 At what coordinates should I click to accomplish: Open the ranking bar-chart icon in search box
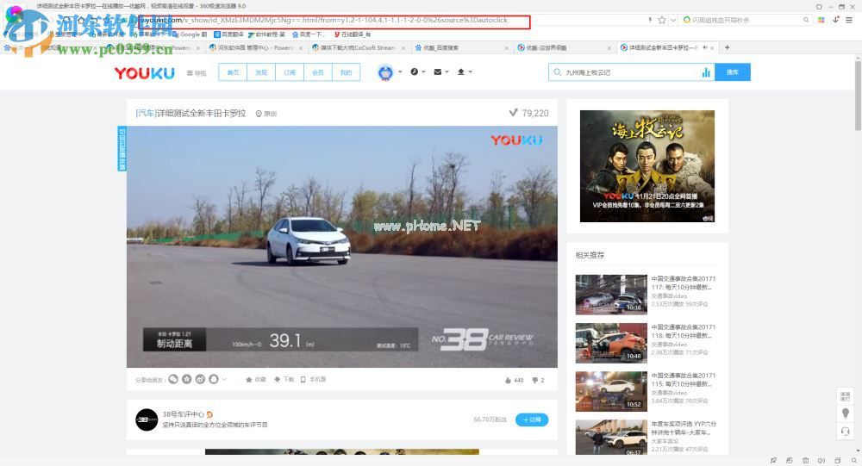(x=706, y=72)
